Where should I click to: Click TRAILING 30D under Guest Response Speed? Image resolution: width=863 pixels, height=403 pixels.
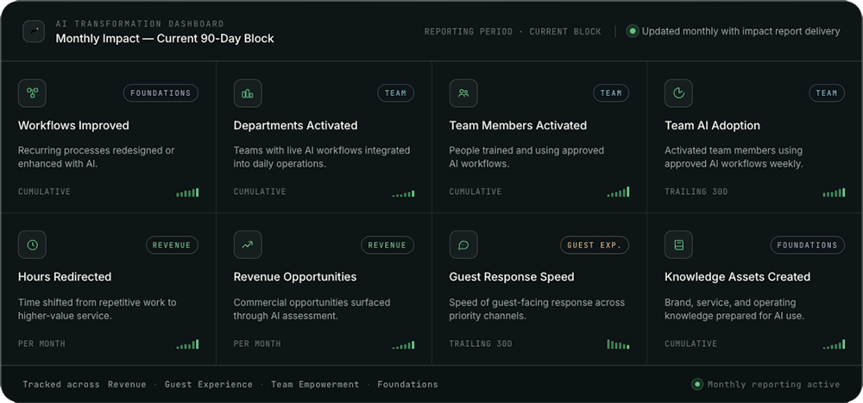pos(481,343)
